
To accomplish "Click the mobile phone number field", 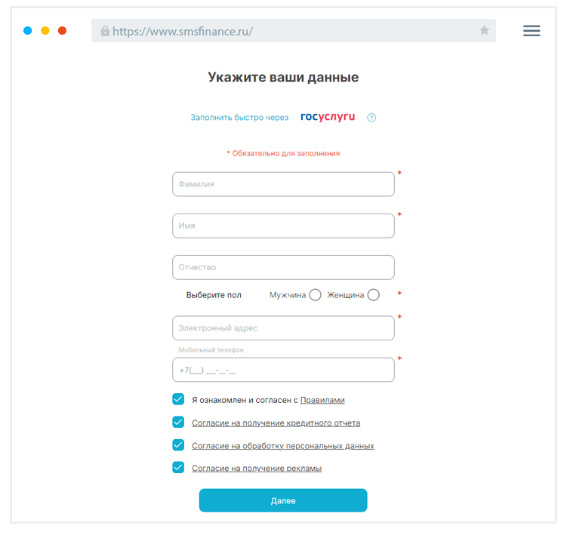I will coord(283,370).
